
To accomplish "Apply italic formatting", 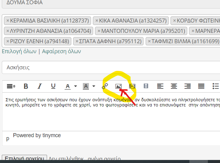I will tap(39, 86).
